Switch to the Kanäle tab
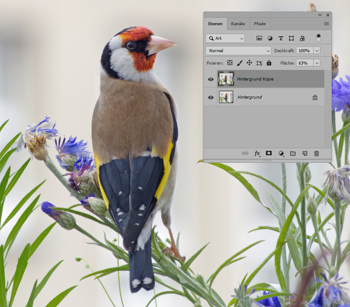 238,24
